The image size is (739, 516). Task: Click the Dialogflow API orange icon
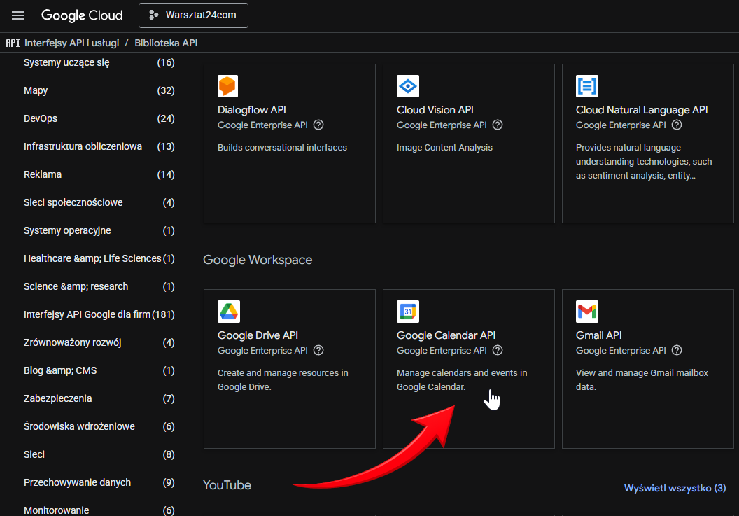point(228,86)
